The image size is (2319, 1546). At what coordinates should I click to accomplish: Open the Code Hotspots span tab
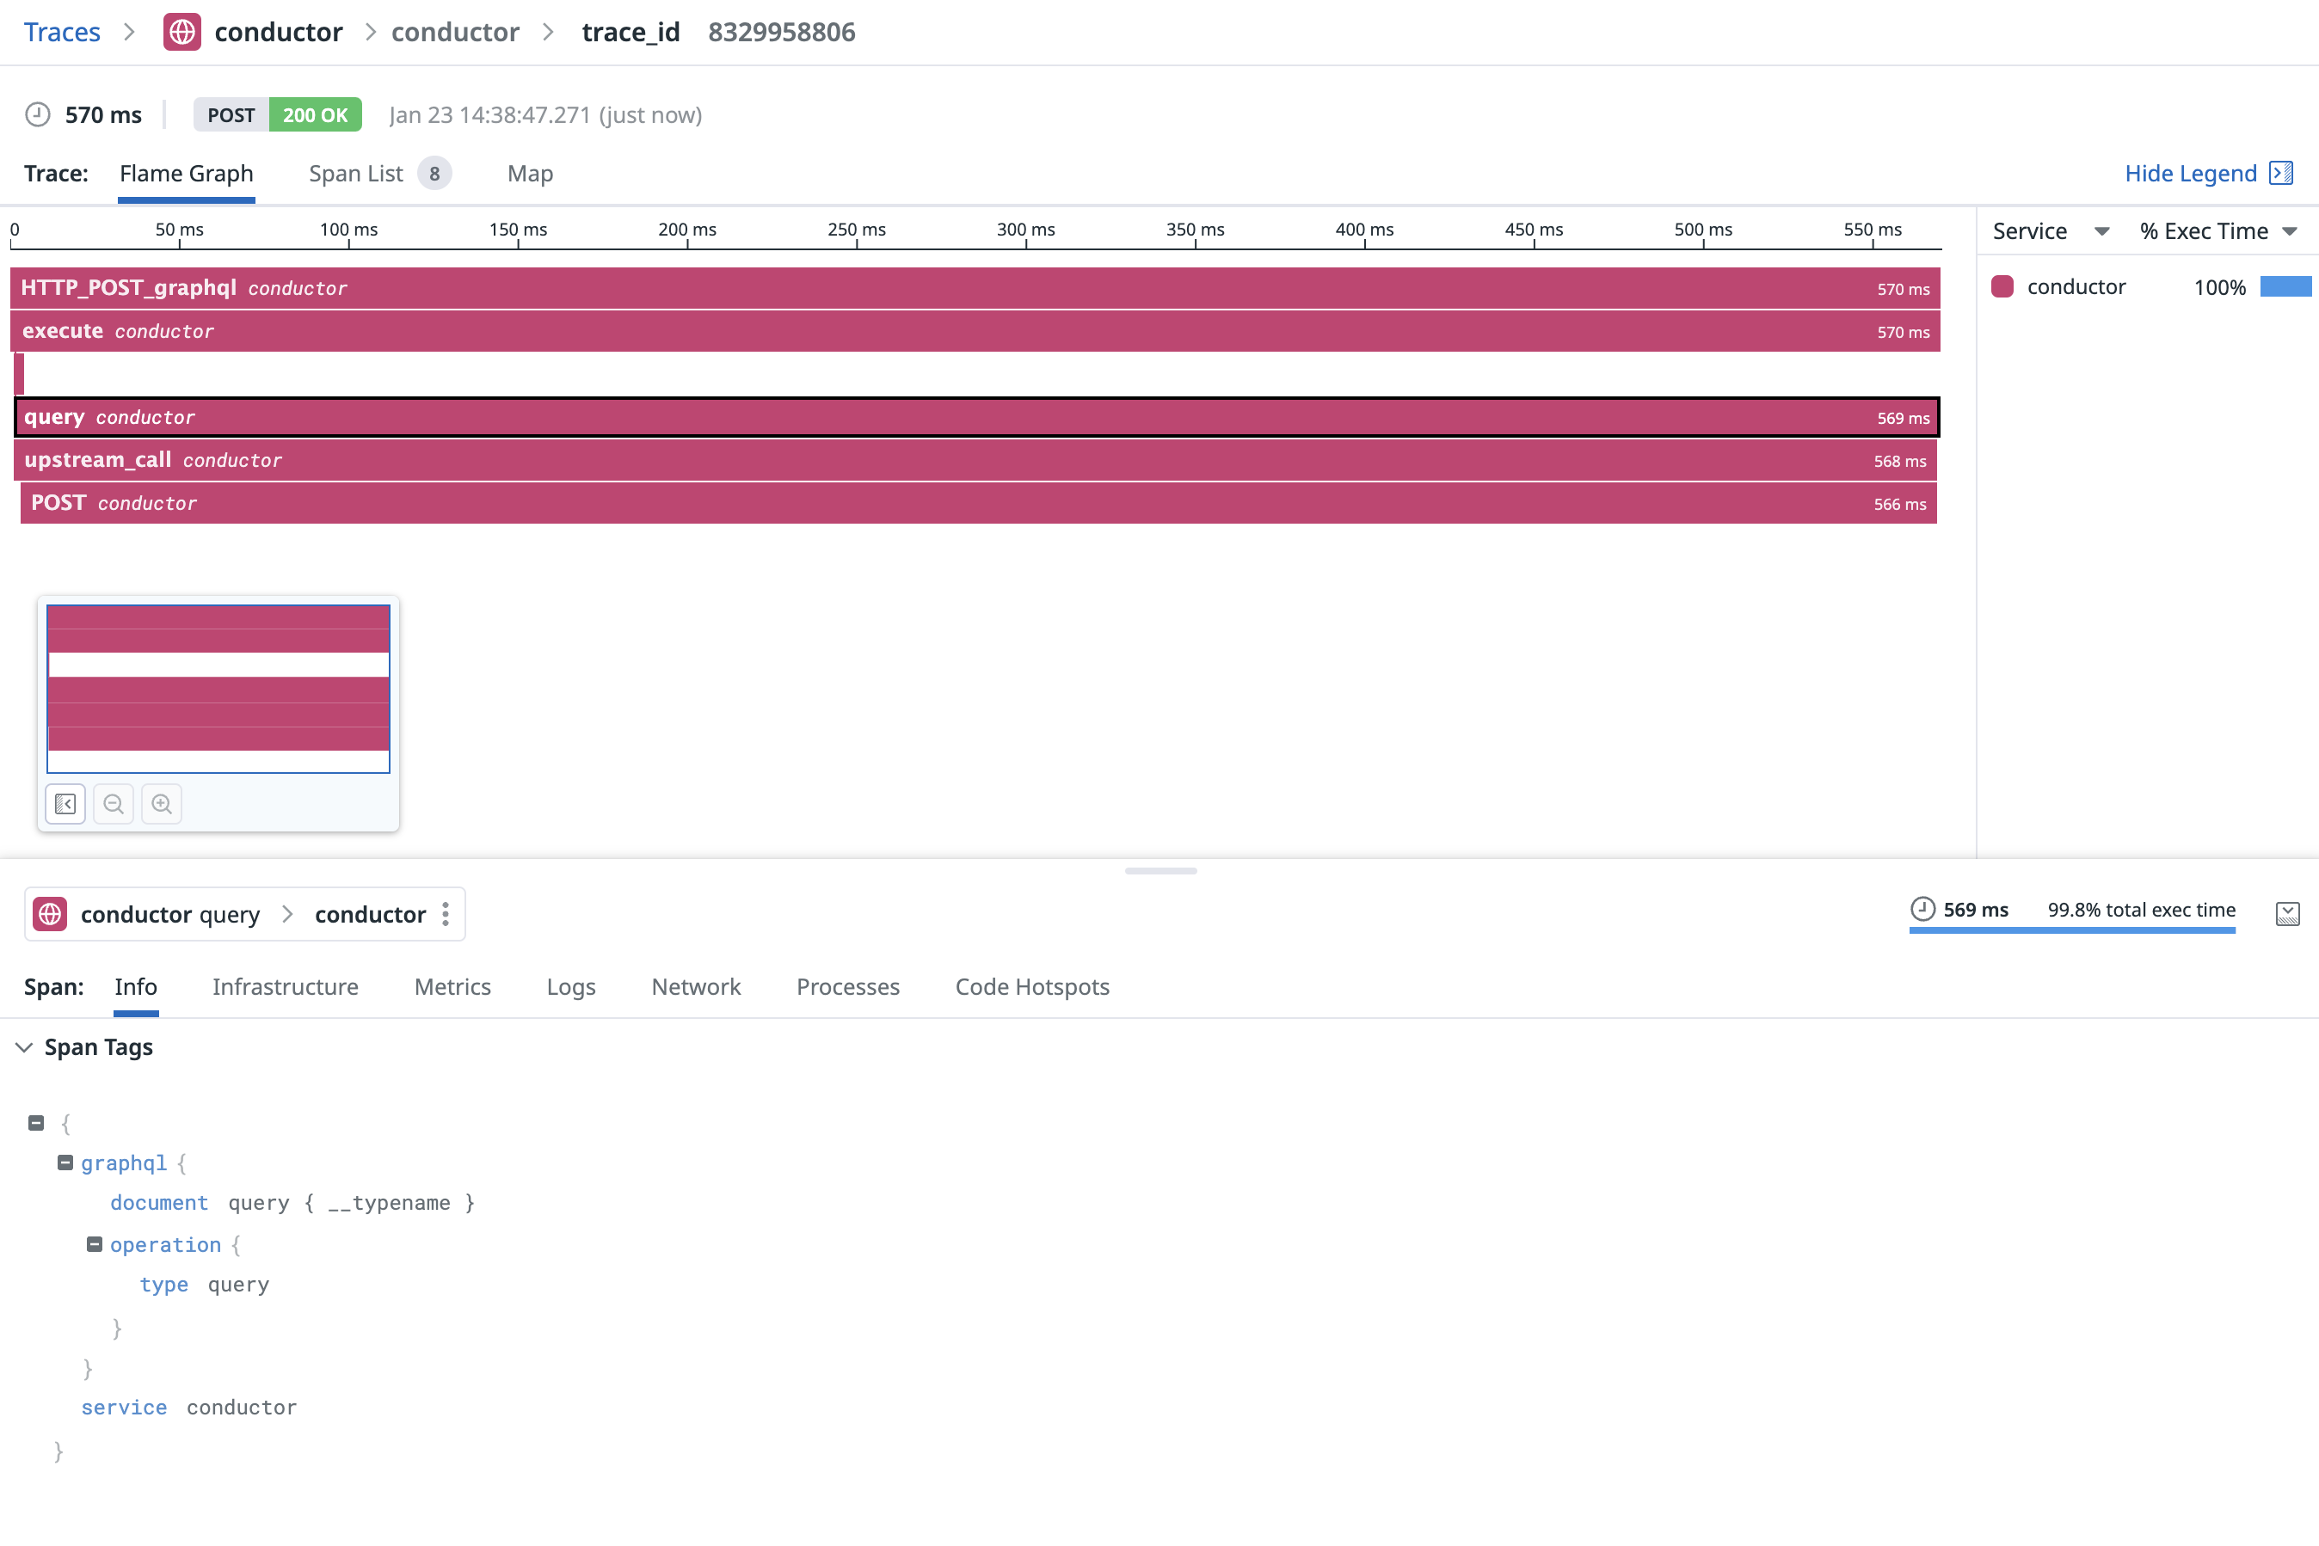click(x=1031, y=987)
